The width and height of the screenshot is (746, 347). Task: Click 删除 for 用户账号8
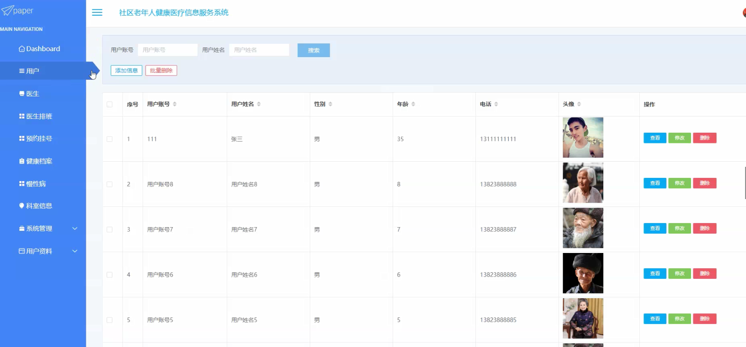tap(704, 183)
